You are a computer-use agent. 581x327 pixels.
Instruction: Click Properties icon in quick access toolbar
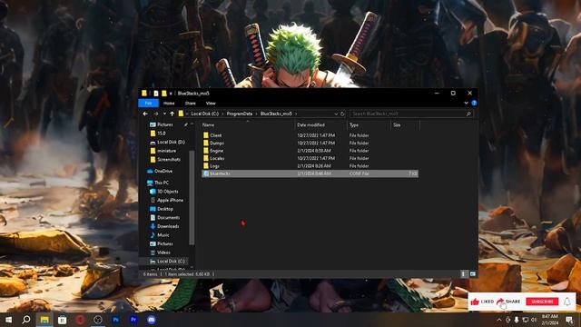(x=156, y=94)
